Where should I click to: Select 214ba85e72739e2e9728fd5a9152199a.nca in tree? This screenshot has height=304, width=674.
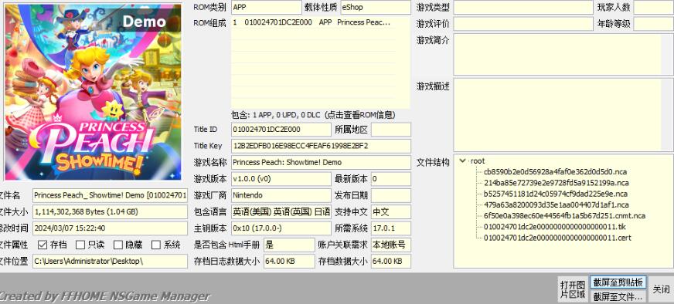point(556,183)
